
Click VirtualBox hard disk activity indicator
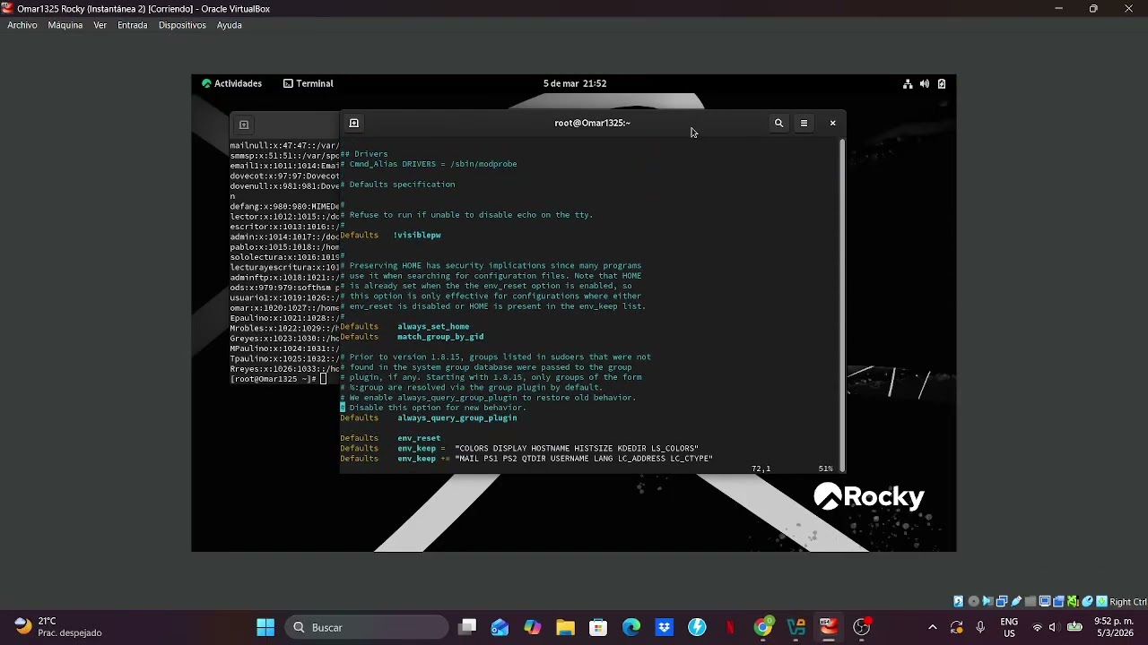coord(959,602)
